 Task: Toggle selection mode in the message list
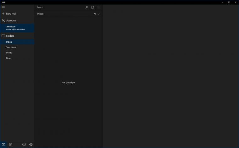point(98,7)
